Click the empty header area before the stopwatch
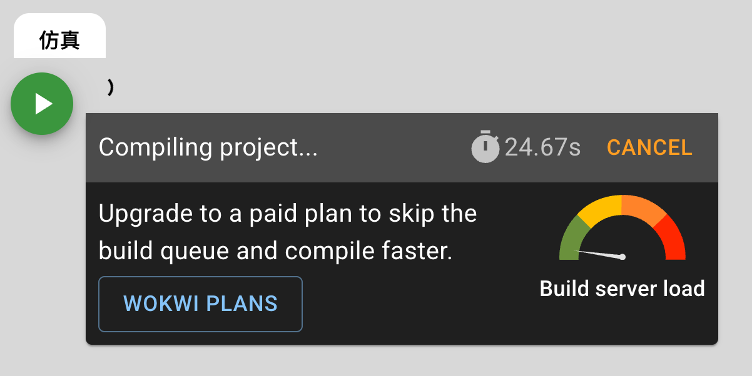This screenshot has width=752, height=376. point(394,147)
